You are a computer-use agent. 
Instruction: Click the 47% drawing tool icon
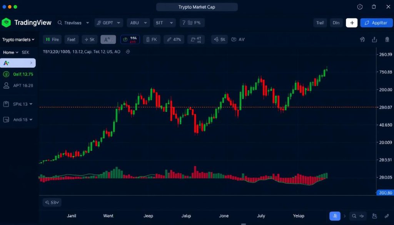(174, 39)
